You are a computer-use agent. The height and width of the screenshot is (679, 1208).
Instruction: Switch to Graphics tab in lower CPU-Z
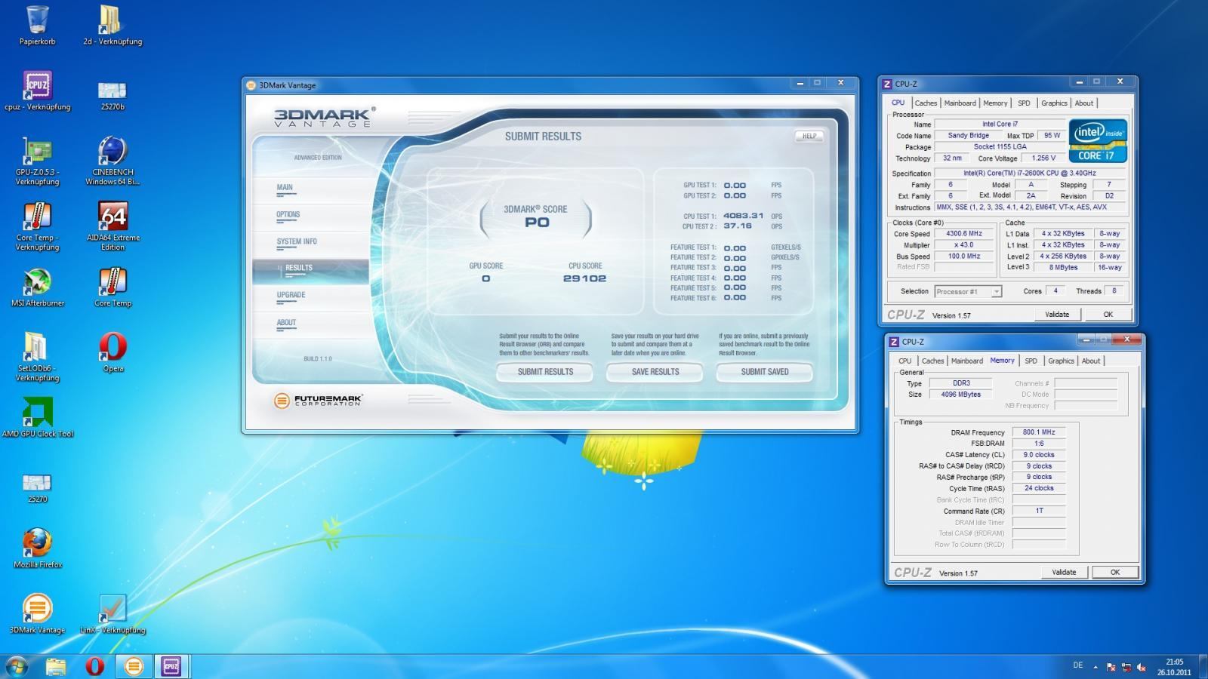[1061, 361]
